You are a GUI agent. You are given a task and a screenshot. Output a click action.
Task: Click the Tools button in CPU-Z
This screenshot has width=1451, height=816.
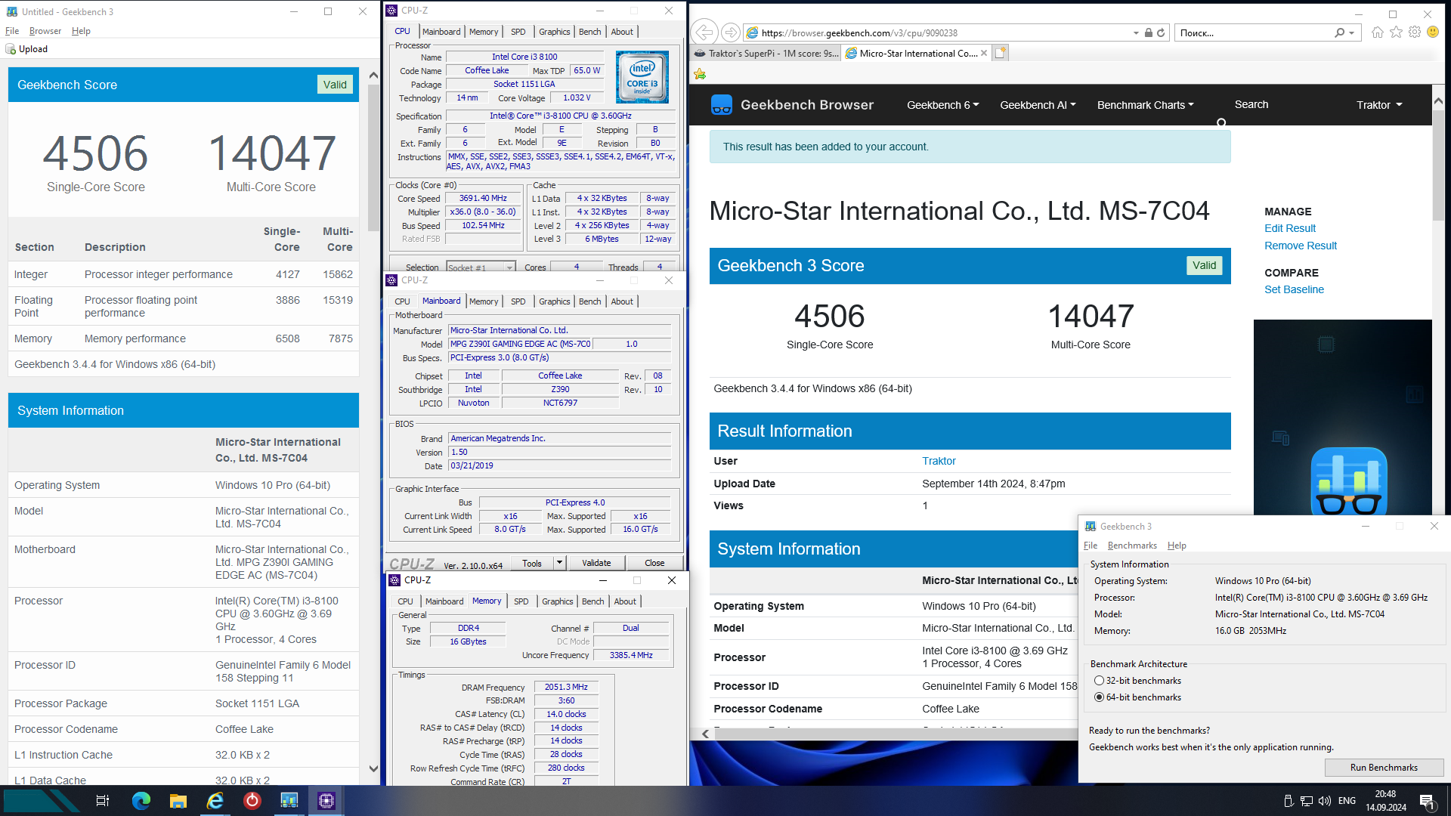[532, 563]
